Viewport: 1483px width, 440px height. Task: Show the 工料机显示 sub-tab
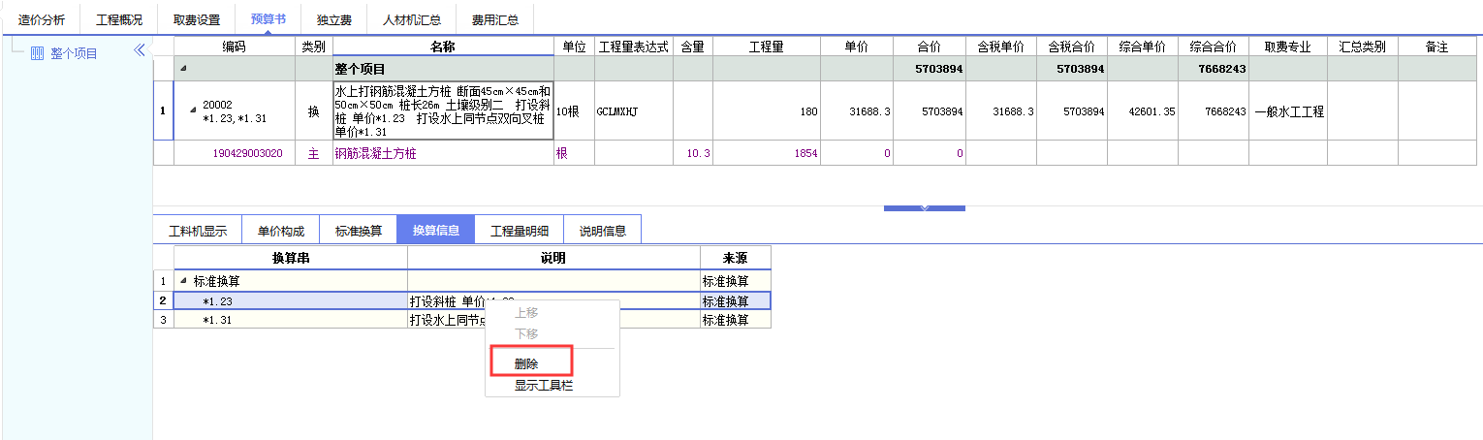198,231
